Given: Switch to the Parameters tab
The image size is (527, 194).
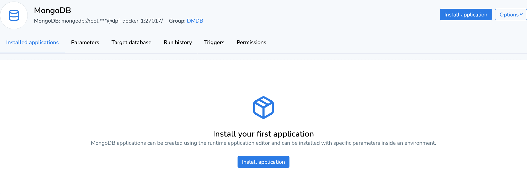Looking at the screenshot, I should pos(85,42).
